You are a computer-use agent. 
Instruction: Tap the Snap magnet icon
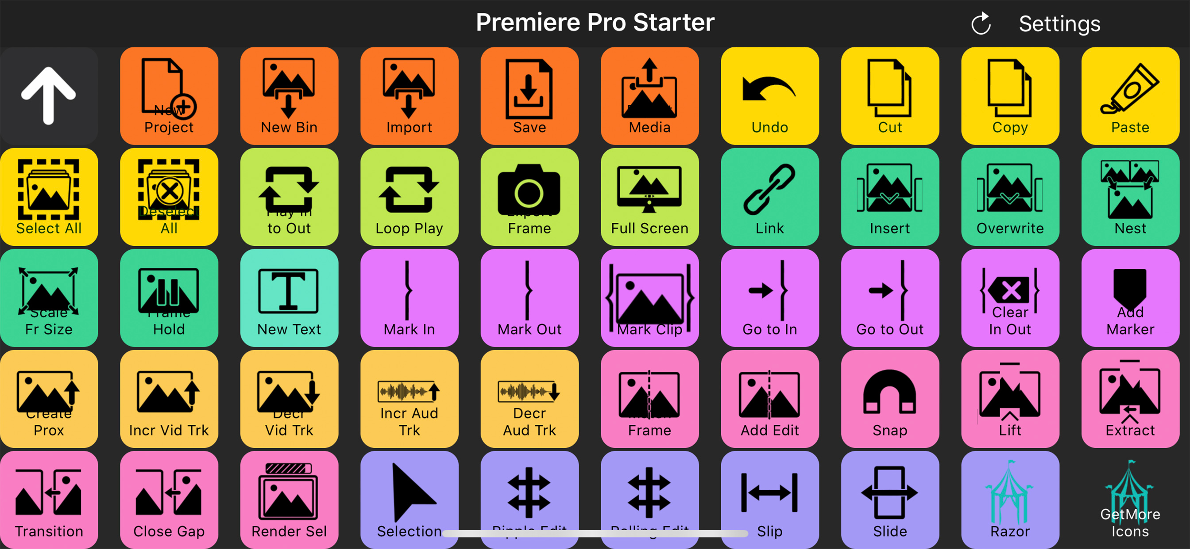click(x=890, y=391)
